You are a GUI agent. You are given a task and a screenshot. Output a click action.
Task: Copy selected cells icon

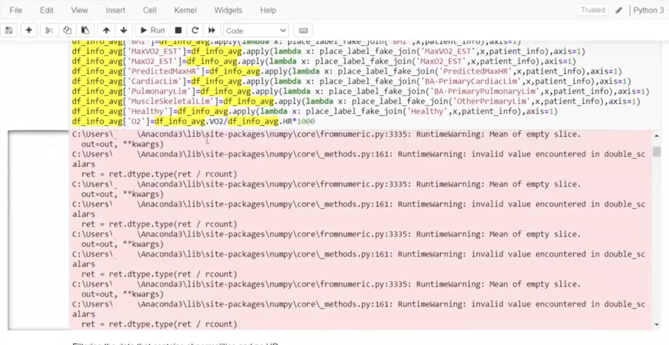[x=67, y=31]
